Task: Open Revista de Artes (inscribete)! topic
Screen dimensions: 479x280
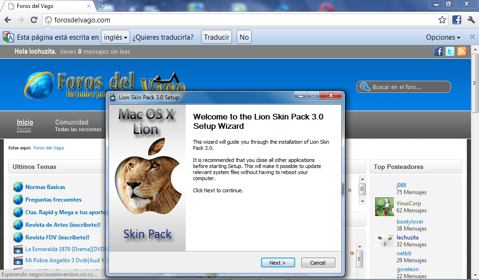Action: [63, 225]
